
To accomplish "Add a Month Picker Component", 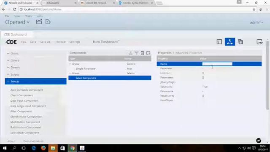I will click(26, 117).
